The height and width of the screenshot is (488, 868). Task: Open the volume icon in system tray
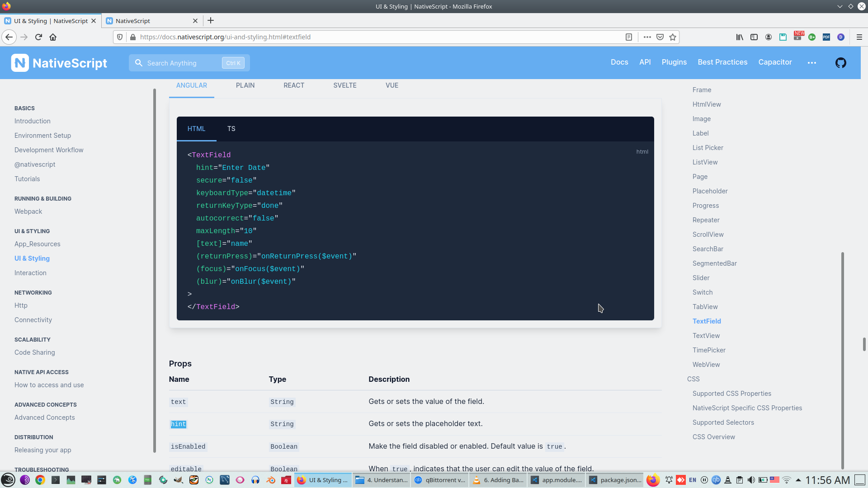(x=751, y=480)
